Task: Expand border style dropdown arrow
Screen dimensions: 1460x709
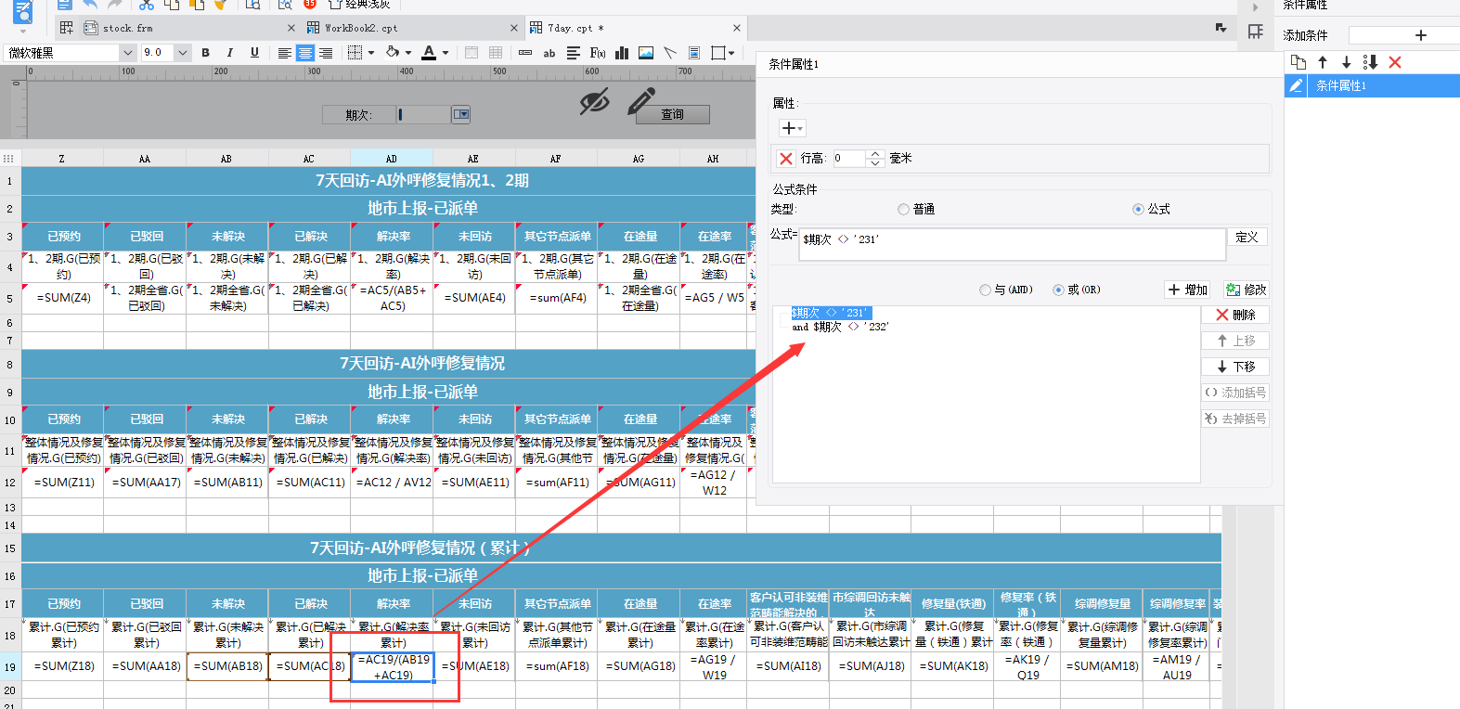Action: click(x=371, y=53)
